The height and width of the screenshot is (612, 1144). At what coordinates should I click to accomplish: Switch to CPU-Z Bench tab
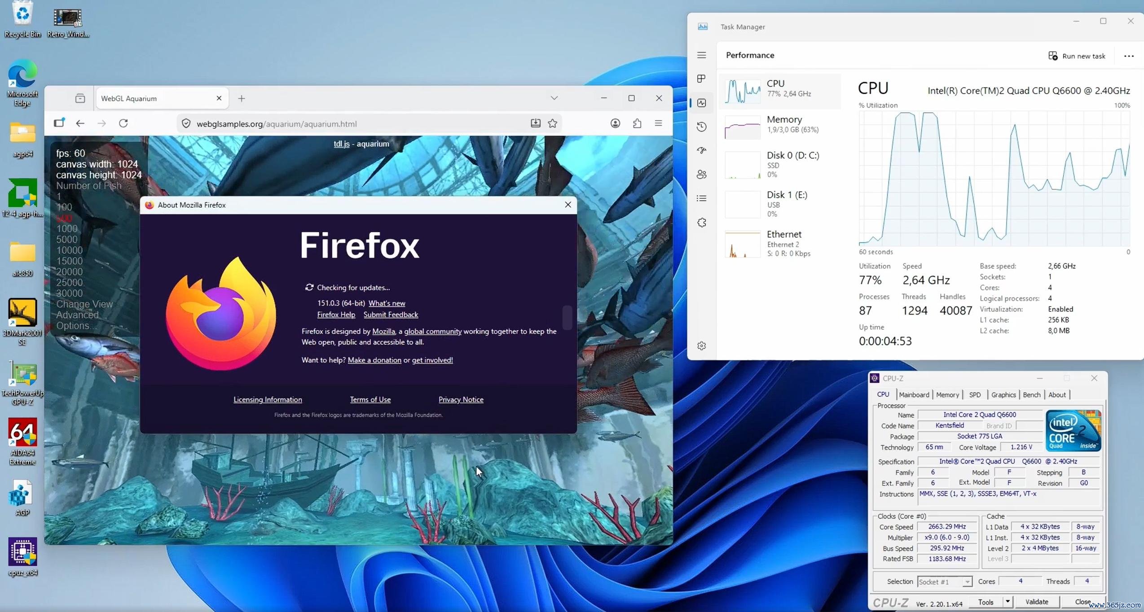pyautogui.click(x=1032, y=395)
